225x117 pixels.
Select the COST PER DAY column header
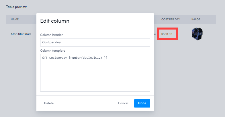[171, 19]
